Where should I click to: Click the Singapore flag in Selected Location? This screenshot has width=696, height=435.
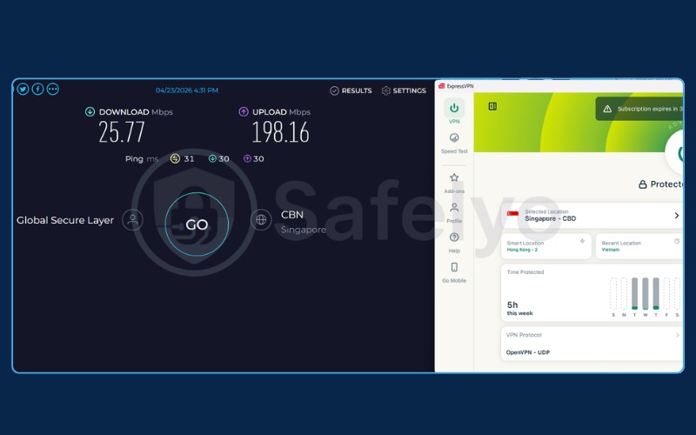(512, 214)
